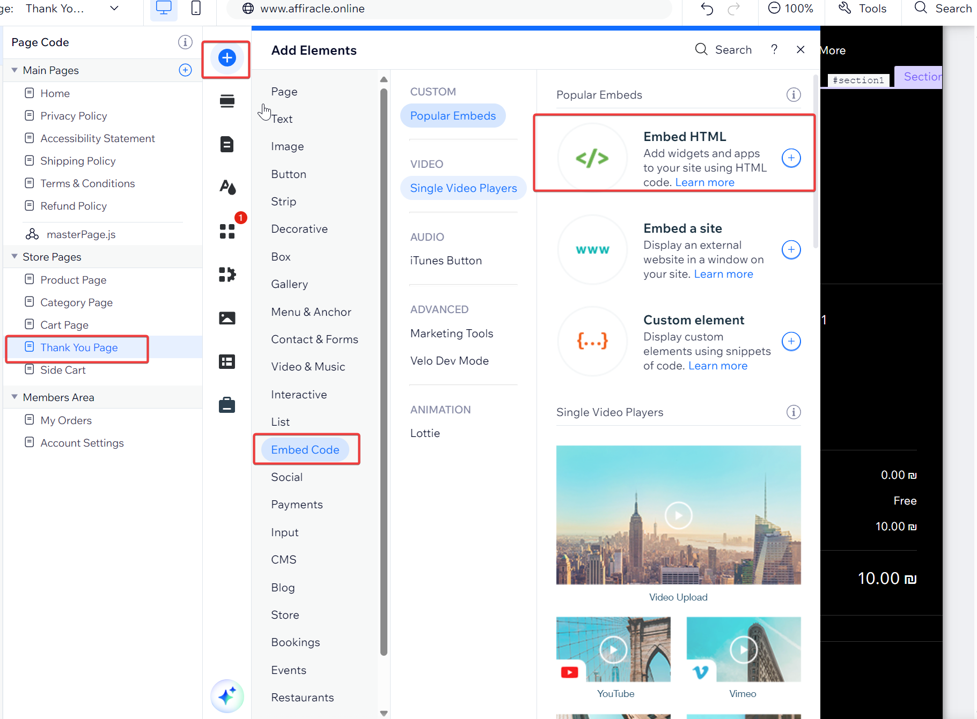Open the Media image icon in sidebar
Screen dimensions: 977x719
[x=227, y=318]
